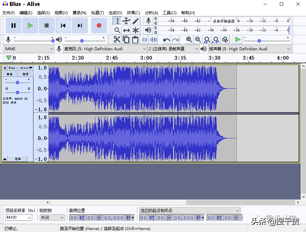Open the 分析(A) menu
The width and height of the screenshot is (306, 232).
pyautogui.click(x=151, y=13)
